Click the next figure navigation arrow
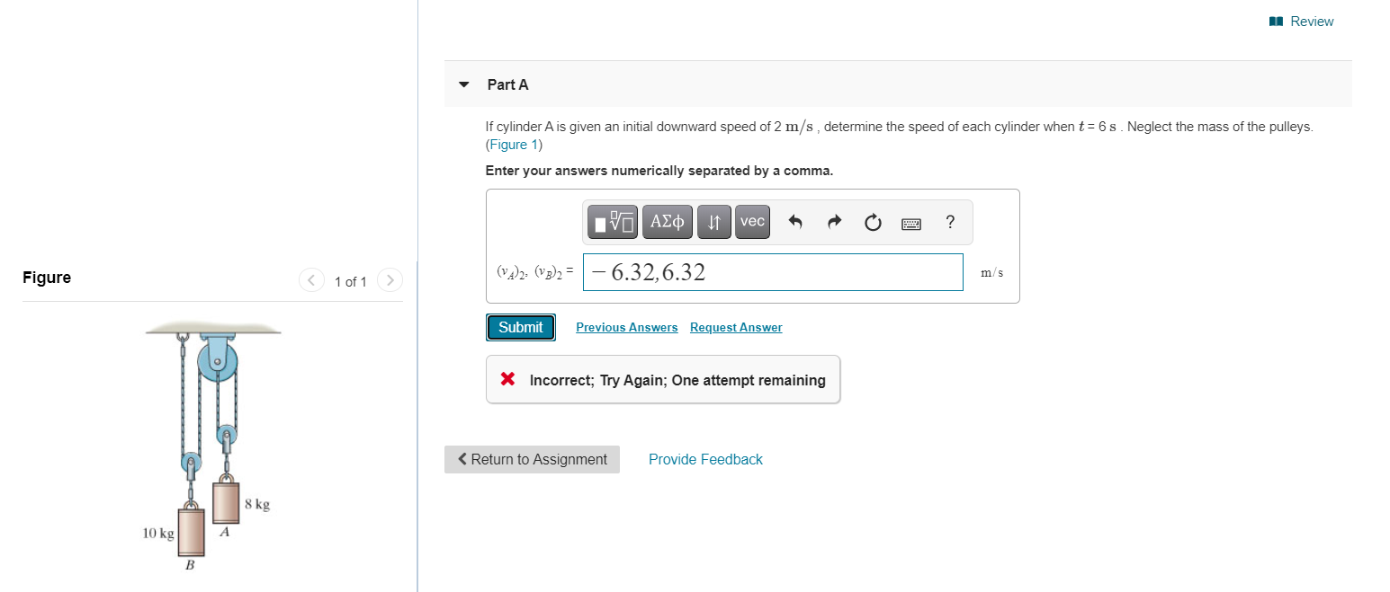 click(x=390, y=279)
